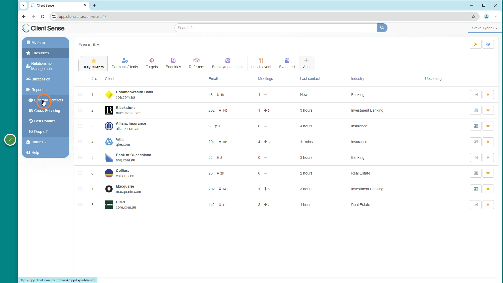Viewport: 503px width, 283px height.
Task: Click Add to create a new list tab
Action: tap(306, 63)
